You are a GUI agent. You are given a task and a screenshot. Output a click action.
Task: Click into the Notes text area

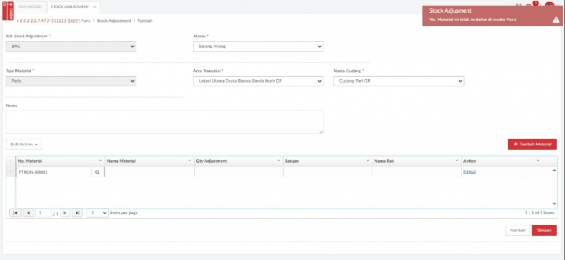[x=164, y=122]
